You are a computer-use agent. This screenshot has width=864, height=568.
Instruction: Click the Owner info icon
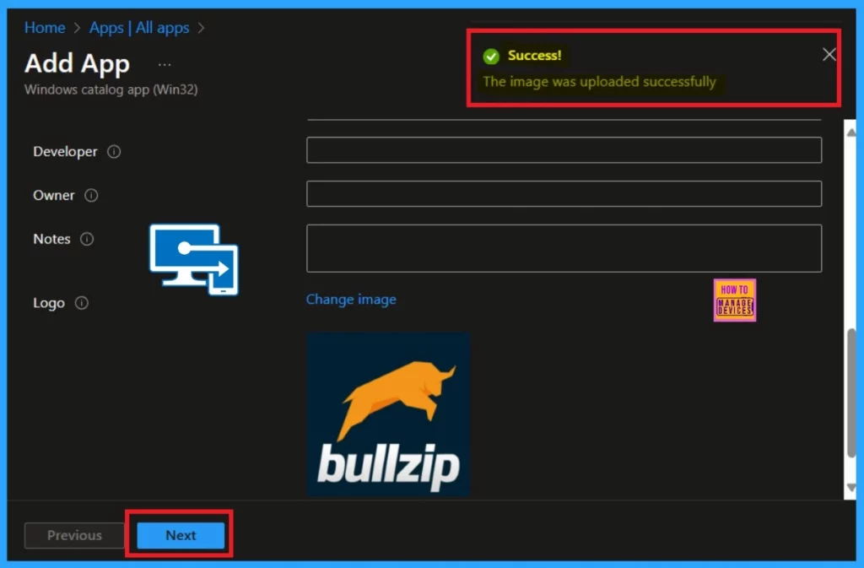(91, 195)
